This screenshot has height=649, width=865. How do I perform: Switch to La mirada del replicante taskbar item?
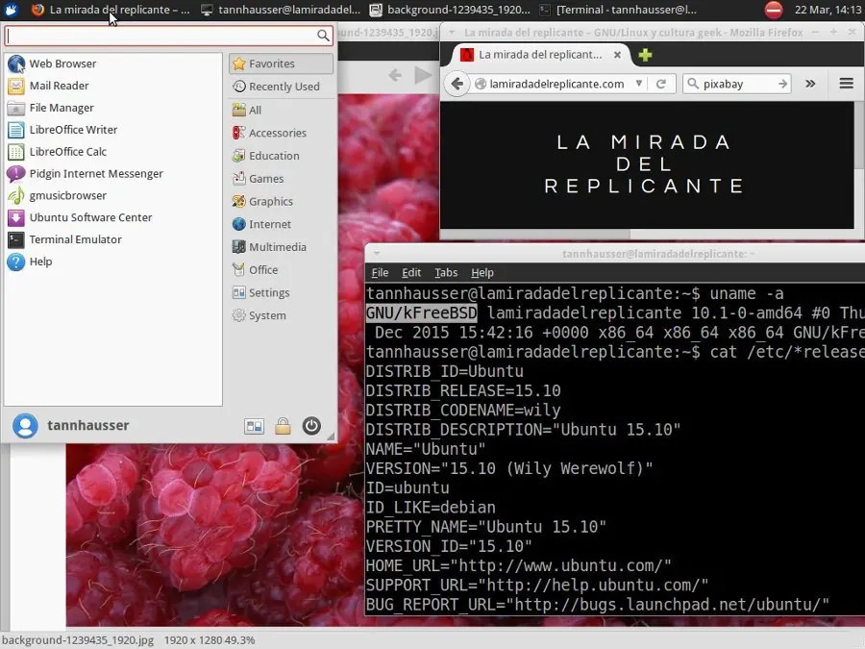[x=111, y=10]
